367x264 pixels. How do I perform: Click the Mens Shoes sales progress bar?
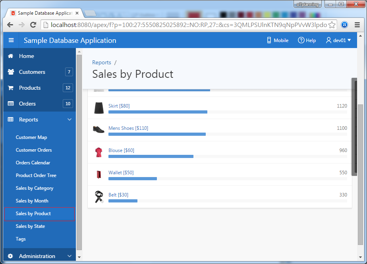coord(228,134)
